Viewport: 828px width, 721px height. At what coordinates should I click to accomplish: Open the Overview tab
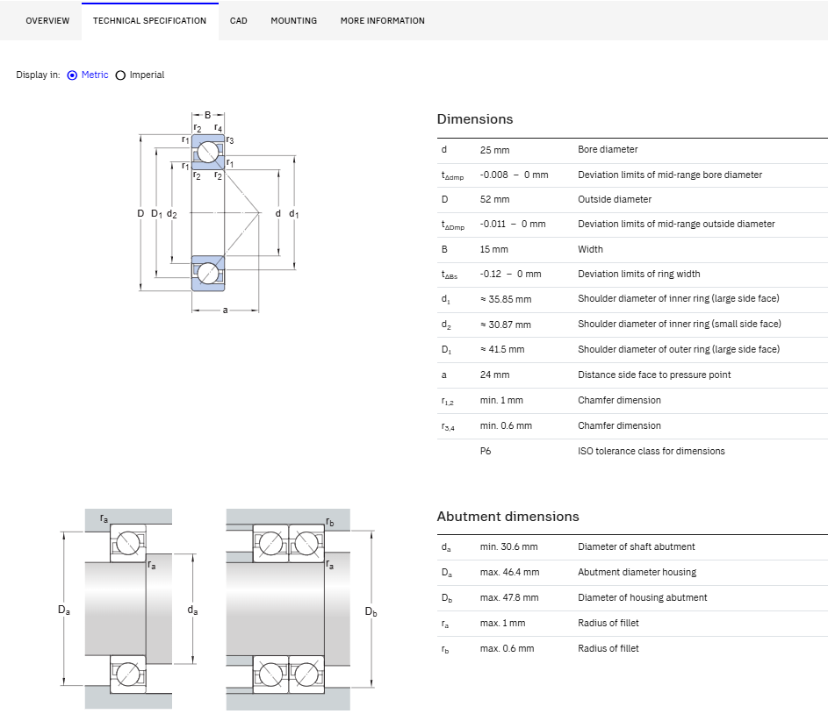47,20
